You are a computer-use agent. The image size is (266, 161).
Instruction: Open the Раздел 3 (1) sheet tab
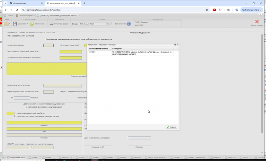49,158
